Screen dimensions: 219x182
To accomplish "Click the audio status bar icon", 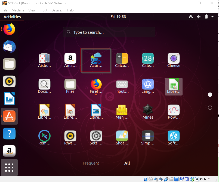I will click(156, 179).
